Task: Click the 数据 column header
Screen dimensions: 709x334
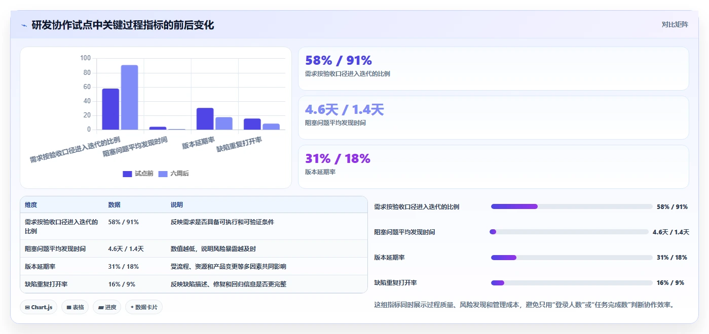Action: point(114,205)
